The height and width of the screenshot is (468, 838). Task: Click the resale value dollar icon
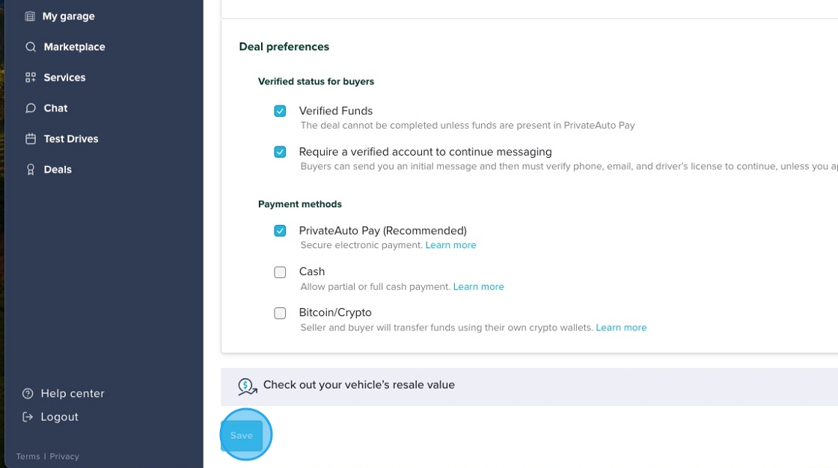pos(247,386)
